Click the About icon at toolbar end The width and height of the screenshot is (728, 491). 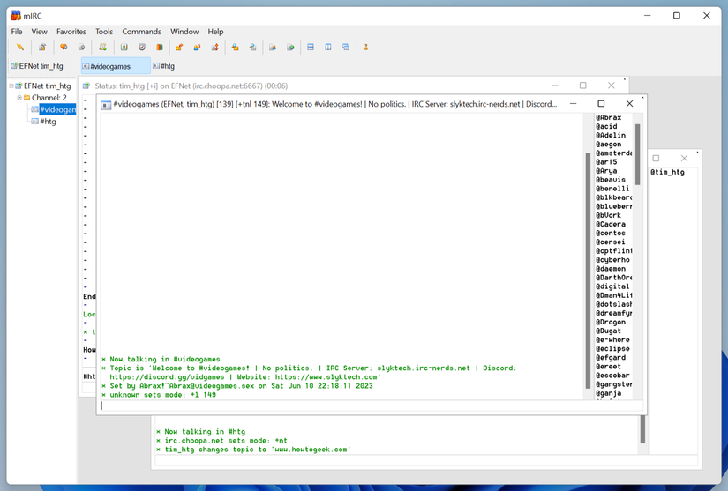point(366,48)
